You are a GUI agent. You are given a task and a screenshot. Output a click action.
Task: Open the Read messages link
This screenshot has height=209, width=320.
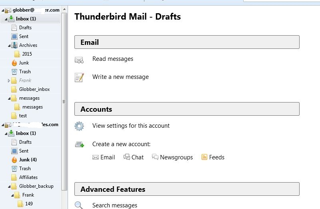coord(113,59)
